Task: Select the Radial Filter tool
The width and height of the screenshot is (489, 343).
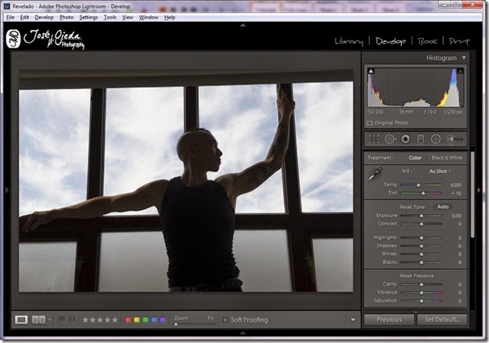Action: coord(436,139)
